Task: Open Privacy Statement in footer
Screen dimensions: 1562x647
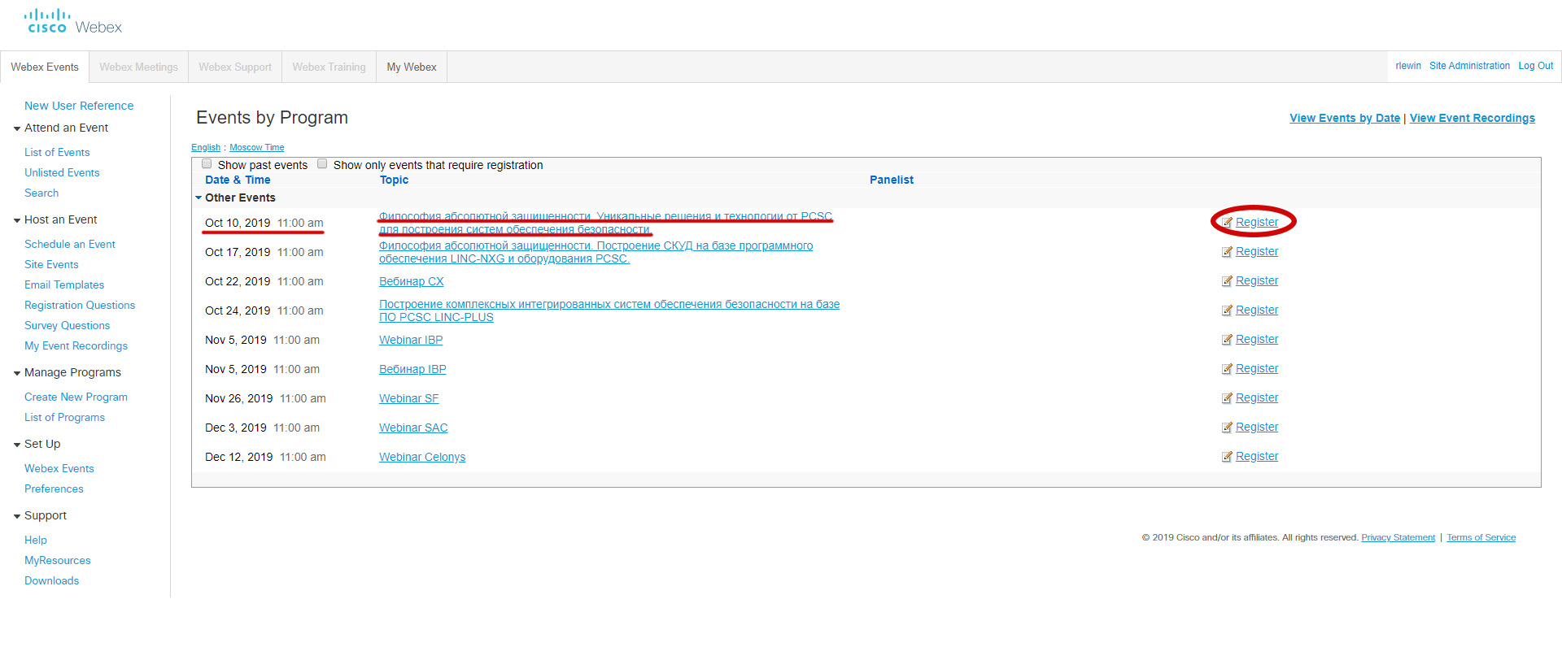Action: click(1398, 537)
